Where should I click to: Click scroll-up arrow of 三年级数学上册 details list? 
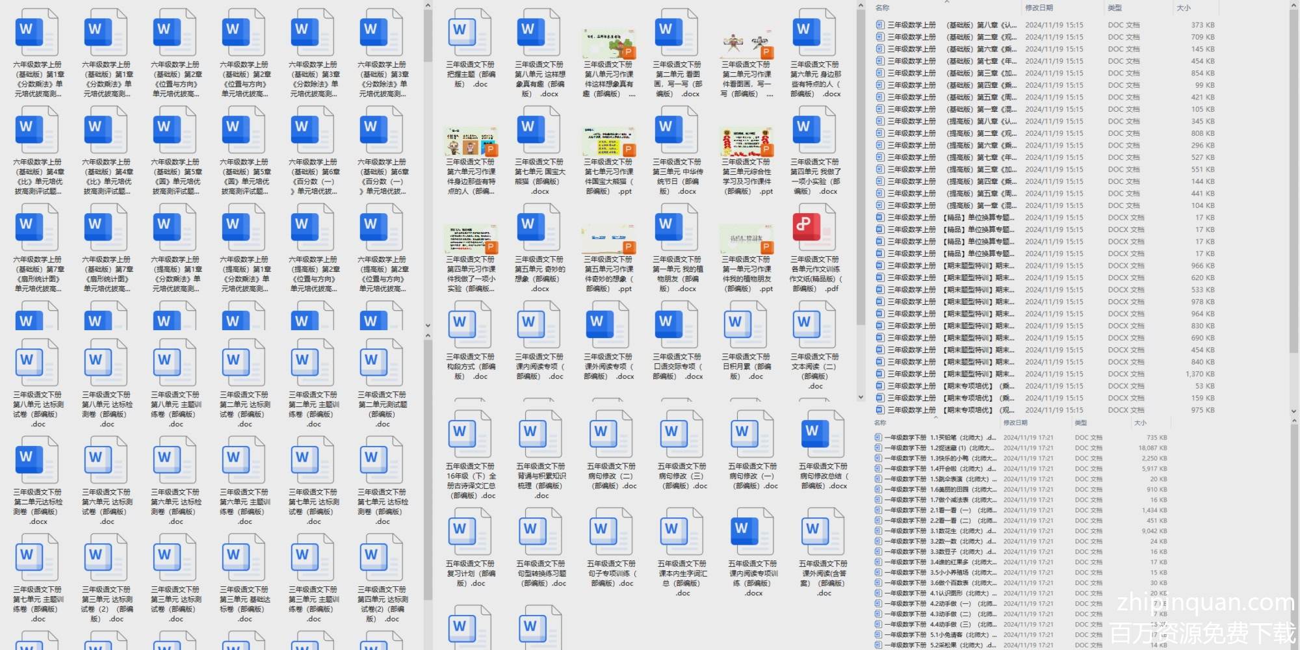[x=1293, y=5]
